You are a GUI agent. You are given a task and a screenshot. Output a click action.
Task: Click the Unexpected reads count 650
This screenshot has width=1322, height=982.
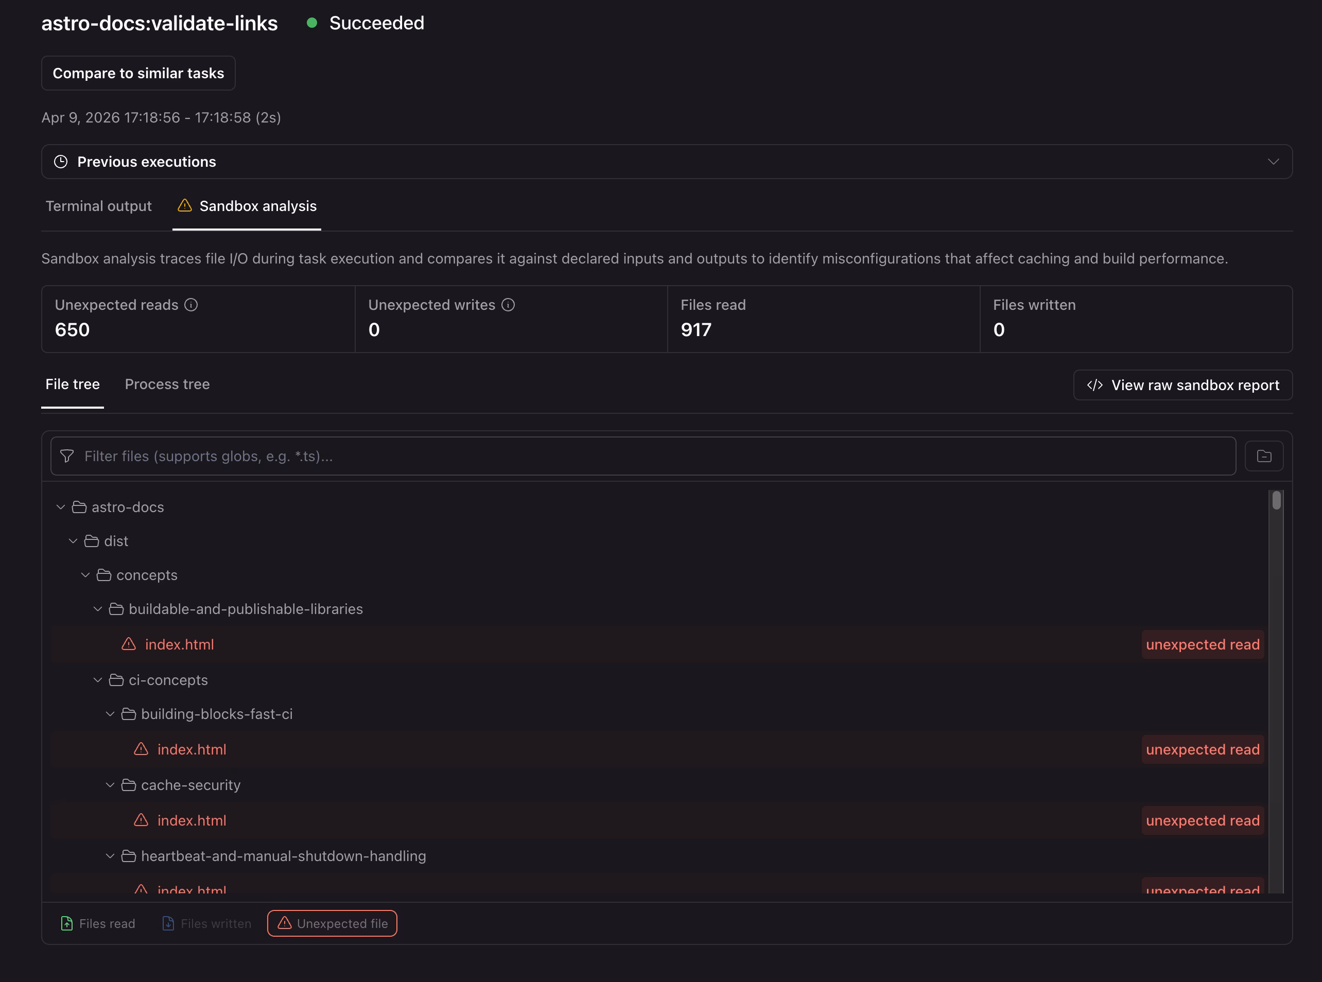tap(73, 330)
